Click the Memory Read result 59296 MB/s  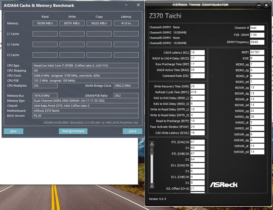coord(45,23)
